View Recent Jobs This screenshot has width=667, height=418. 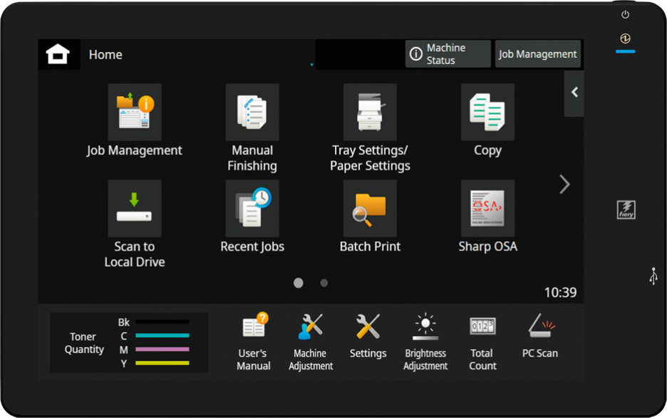point(252,208)
